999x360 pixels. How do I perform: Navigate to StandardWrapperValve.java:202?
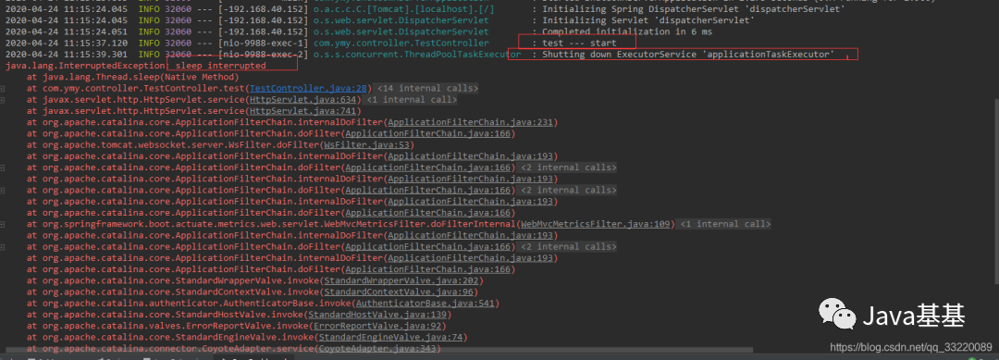(401, 281)
